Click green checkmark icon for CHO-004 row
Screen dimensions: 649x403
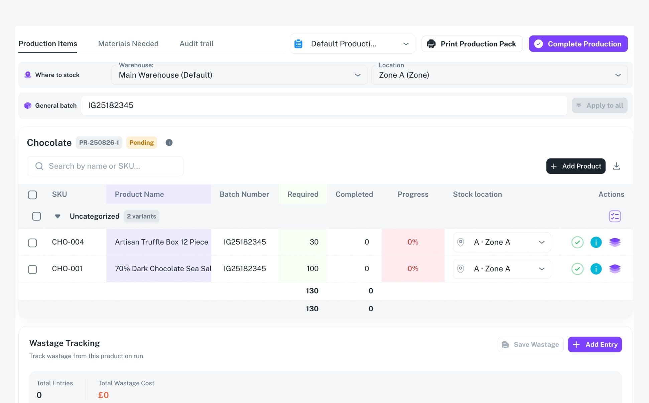[x=577, y=242]
